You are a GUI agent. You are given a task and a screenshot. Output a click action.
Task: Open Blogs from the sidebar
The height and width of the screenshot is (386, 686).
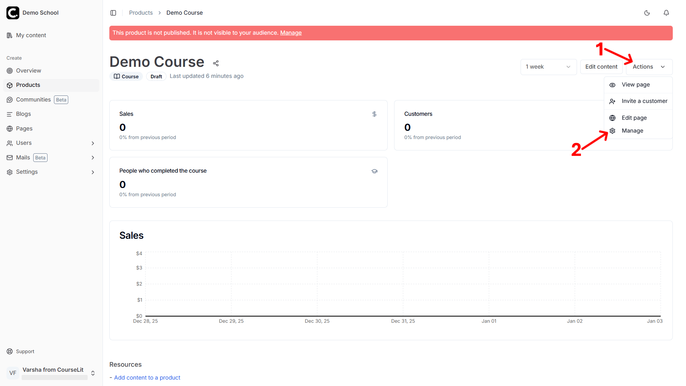[24, 114]
